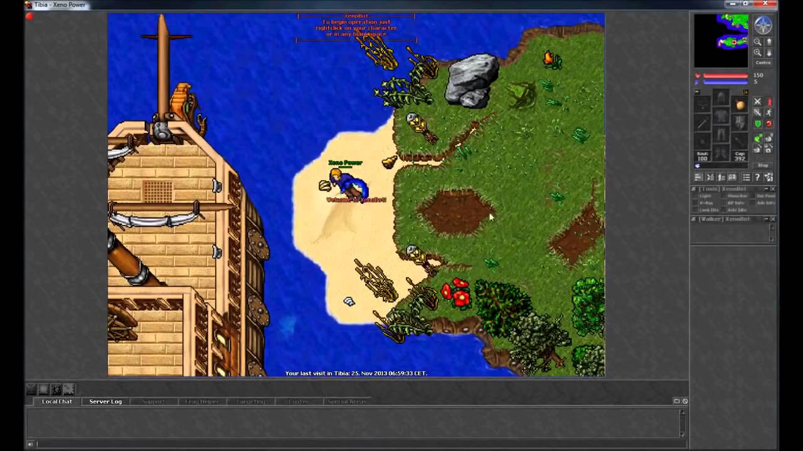This screenshot has height=451, width=803.
Task: Click the Stop button
Action: tap(763, 165)
